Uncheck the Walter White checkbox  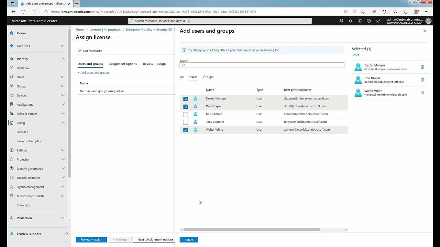[186, 130]
